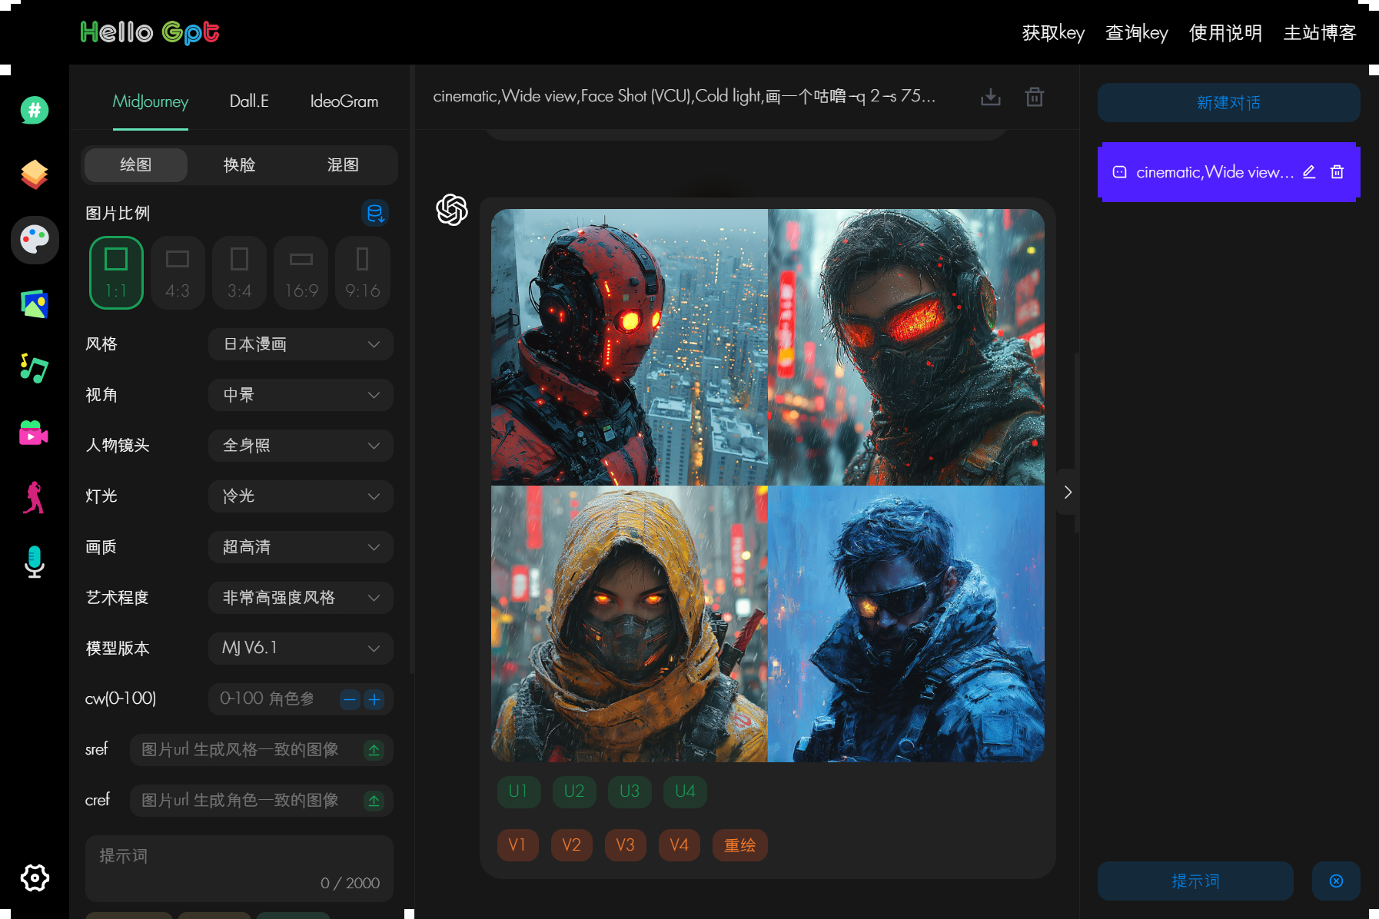Image resolution: width=1379 pixels, height=919 pixels.
Task: Open the video camera sidebar icon
Action: [35, 433]
